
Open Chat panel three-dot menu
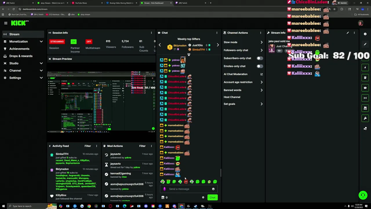click(217, 33)
